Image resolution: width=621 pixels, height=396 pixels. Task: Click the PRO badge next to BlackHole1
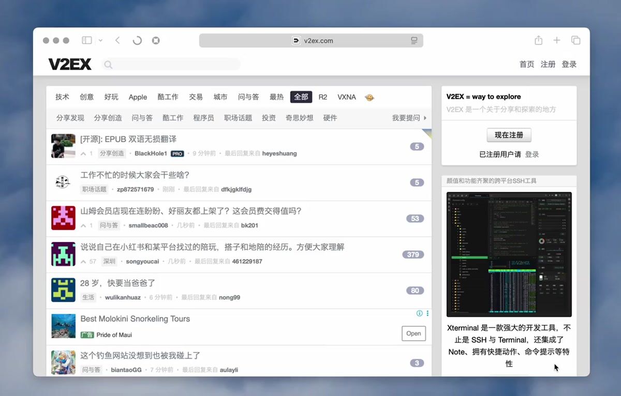(x=178, y=154)
